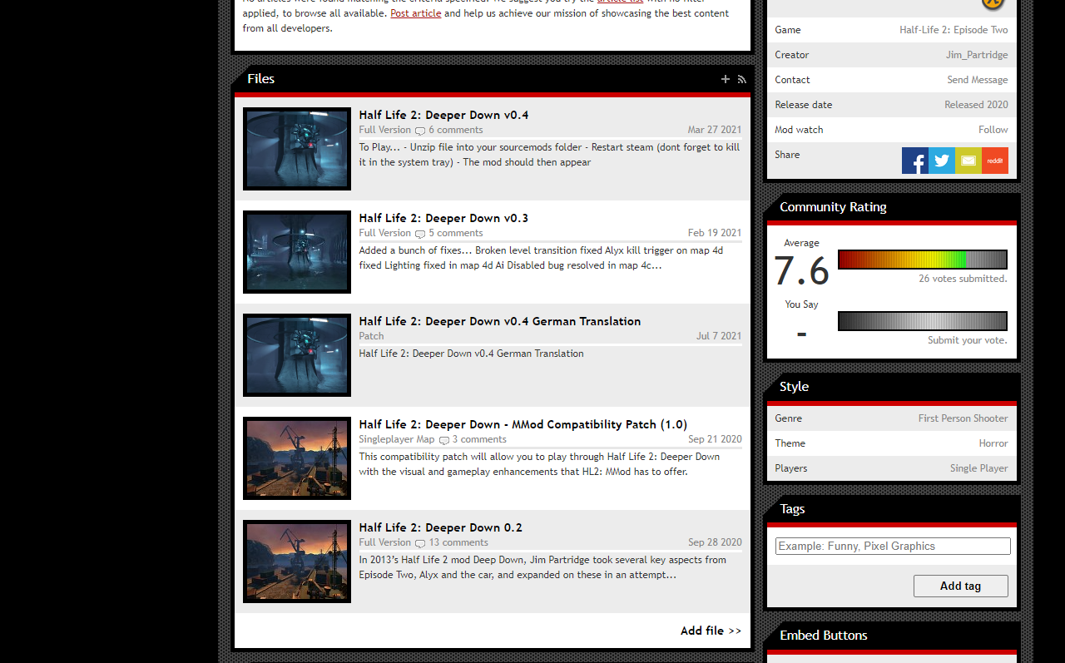
Task: Click the "Jul 7 2021" date
Action: click(x=719, y=336)
